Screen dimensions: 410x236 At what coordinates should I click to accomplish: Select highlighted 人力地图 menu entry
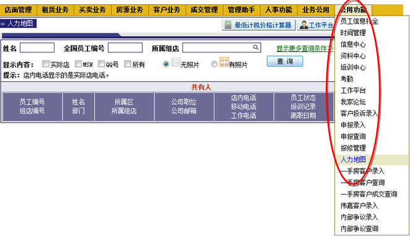372,160
